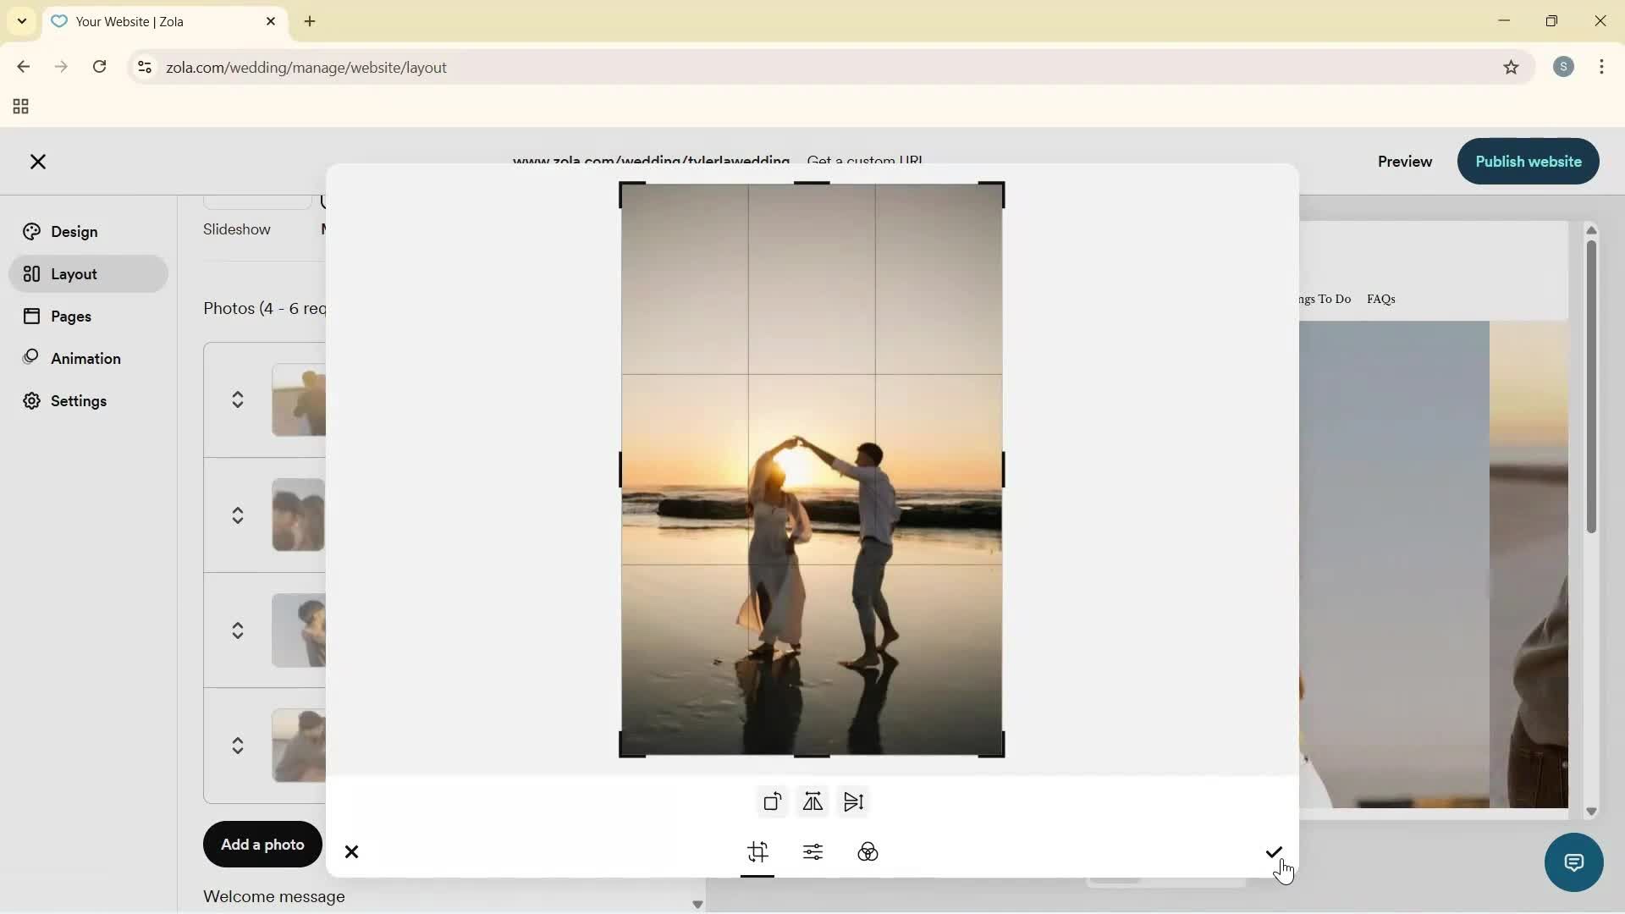Image resolution: width=1625 pixels, height=914 pixels.
Task: Open the Settings panel in the sidebar
Action: (x=80, y=400)
